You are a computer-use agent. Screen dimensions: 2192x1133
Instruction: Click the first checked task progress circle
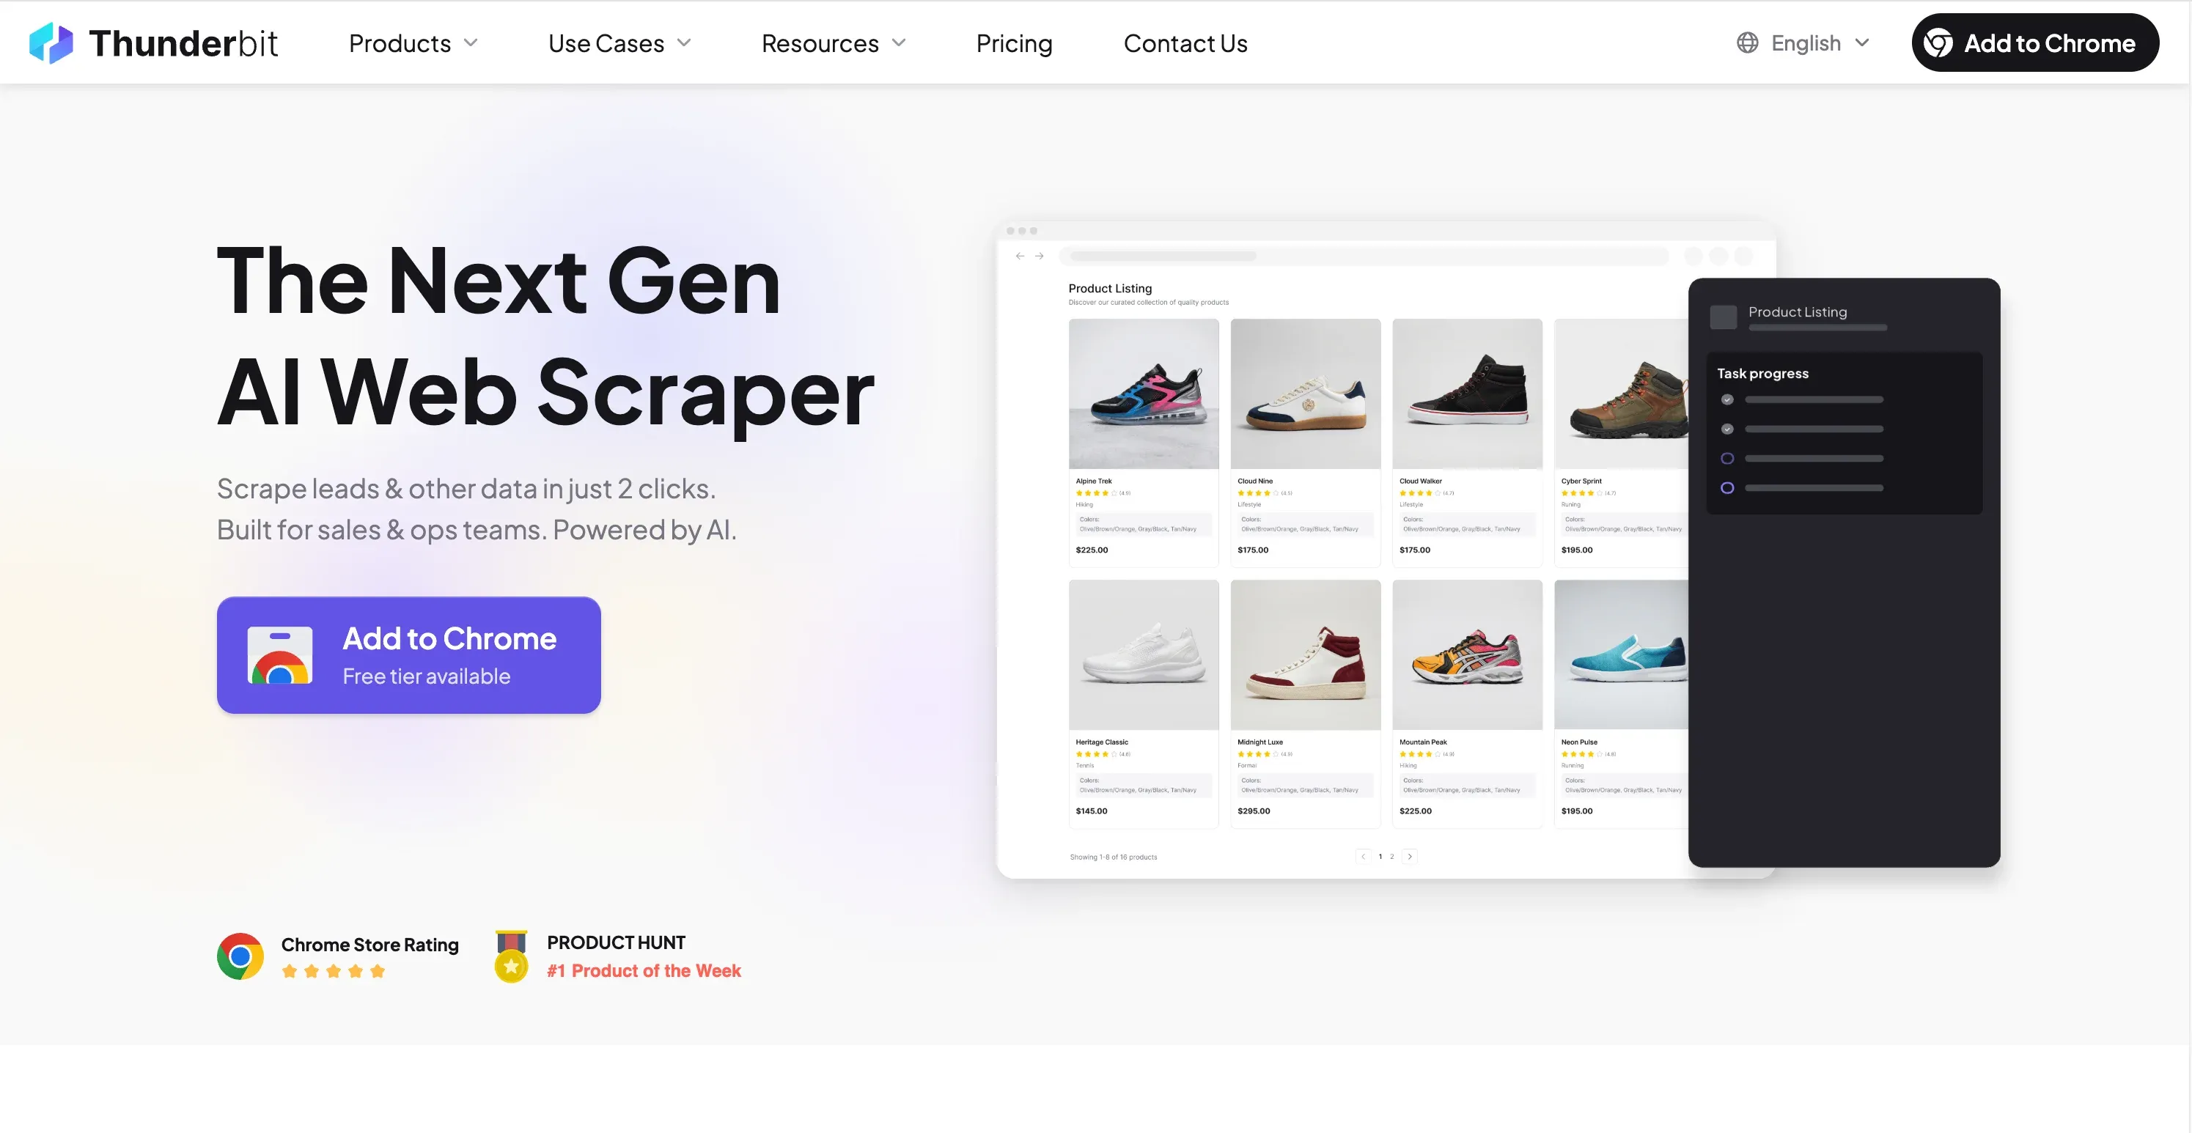[1726, 399]
